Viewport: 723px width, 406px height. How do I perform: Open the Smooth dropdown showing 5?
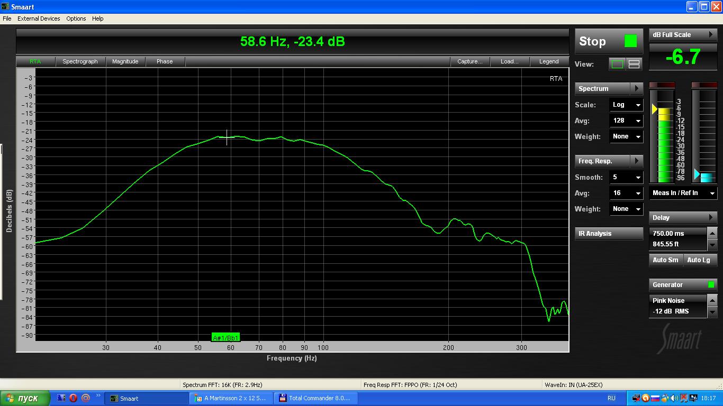point(626,177)
